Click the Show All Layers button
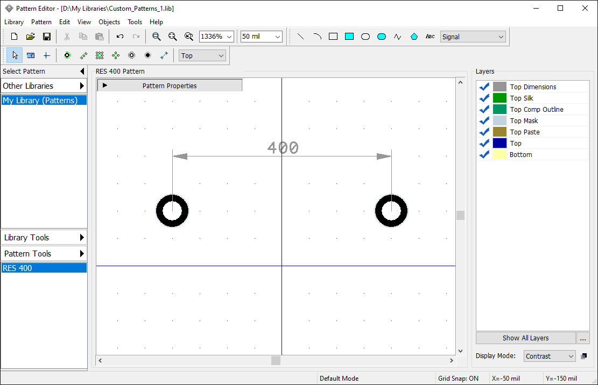 tap(525, 338)
